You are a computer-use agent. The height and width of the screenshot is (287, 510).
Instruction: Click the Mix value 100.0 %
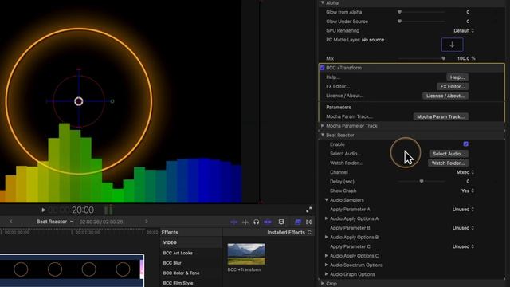click(x=466, y=58)
